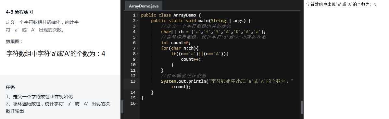The width and height of the screenshot is (389, 119).
Task: Click line number 10 in the gutter
Action: click(133, 65)
